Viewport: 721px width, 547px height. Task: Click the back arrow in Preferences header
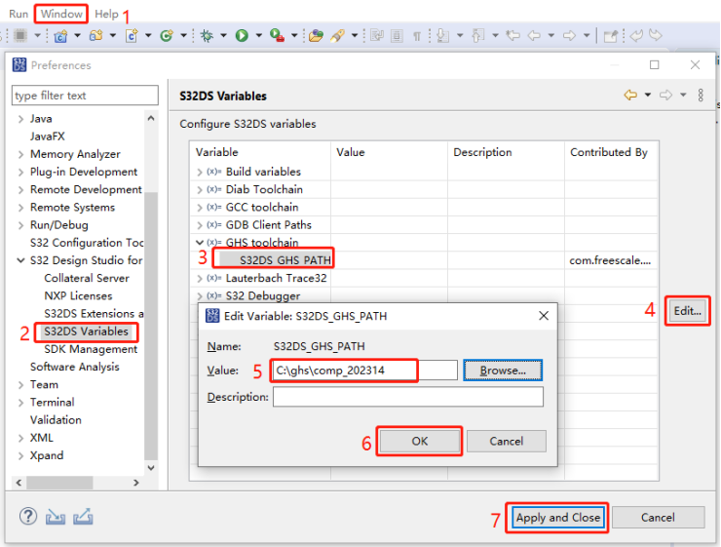pyautogui.click(x=632, y=96)
